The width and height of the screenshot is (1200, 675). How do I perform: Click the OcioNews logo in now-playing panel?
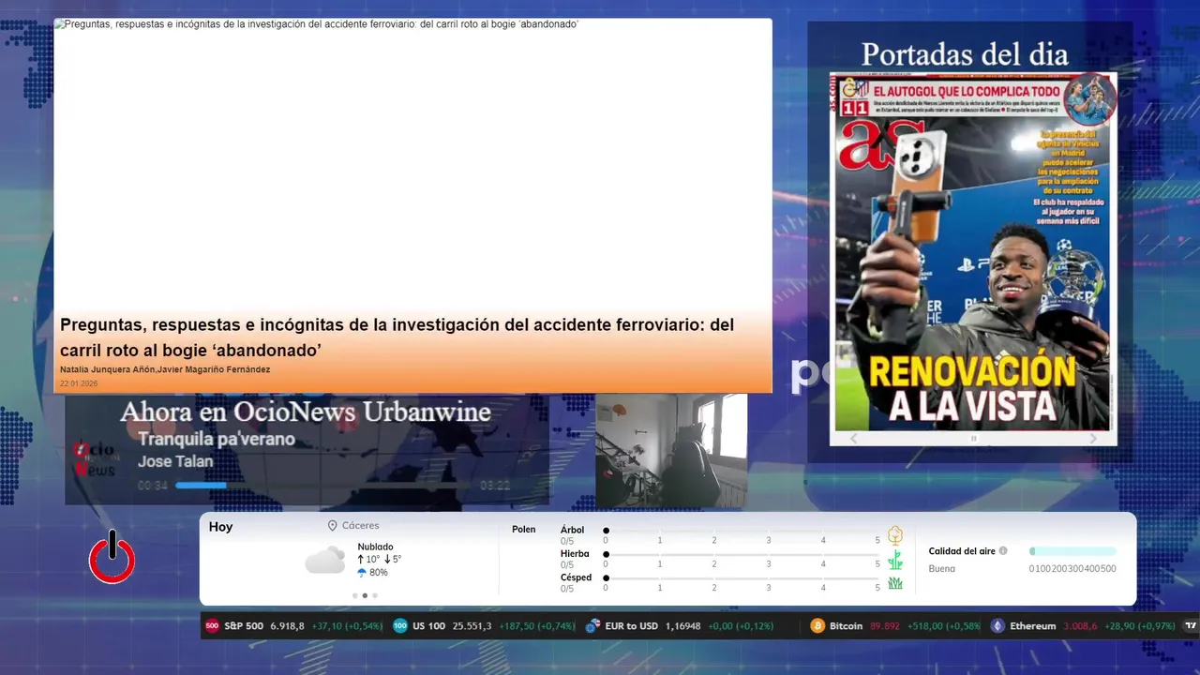coord(95,459)
